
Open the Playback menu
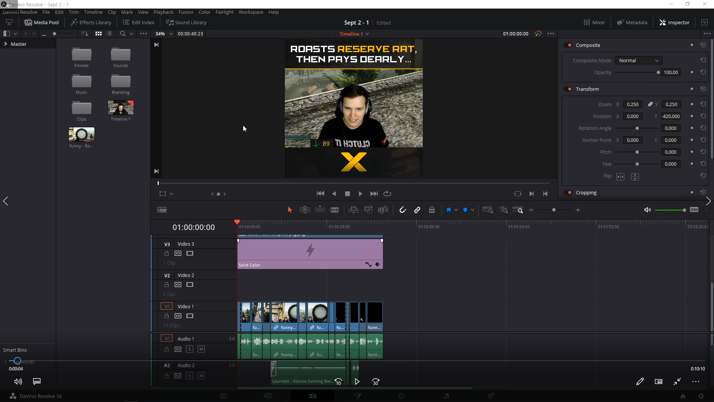163,12
